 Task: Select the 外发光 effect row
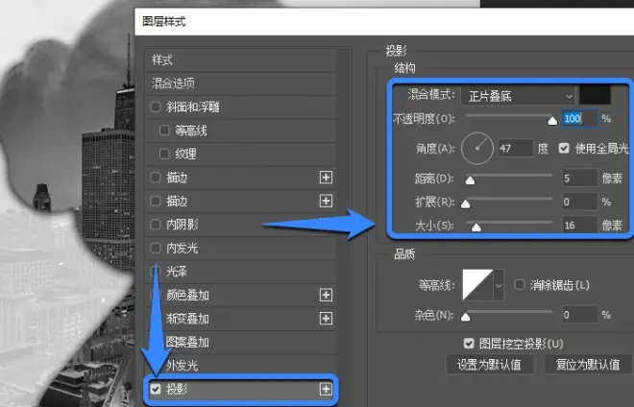[241, 366]
